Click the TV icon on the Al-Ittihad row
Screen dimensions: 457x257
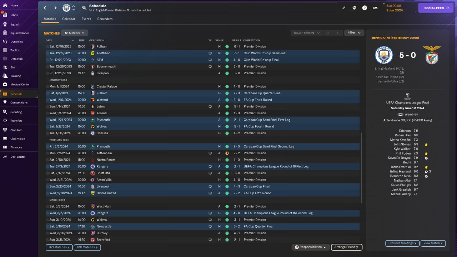click(210, 53)
